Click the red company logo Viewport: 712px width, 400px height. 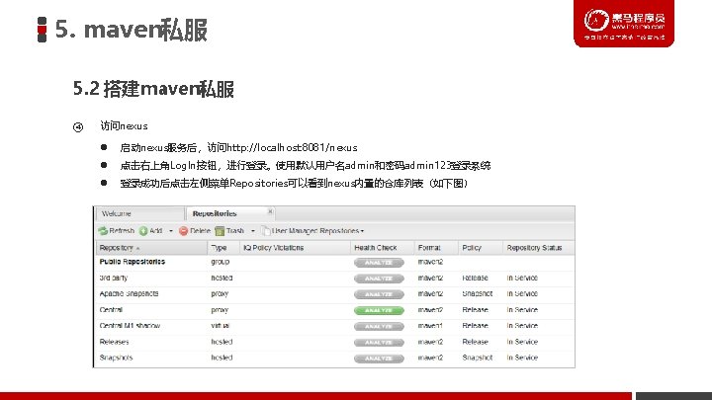coord(624,23)
